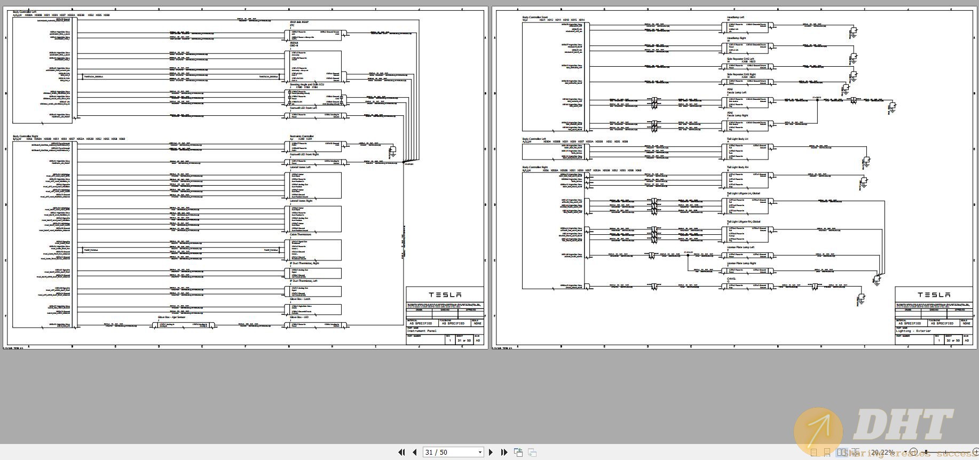Switch to continuous scrolling view
Viewport: 979px width, 460px height.
(x=827, y=453)
